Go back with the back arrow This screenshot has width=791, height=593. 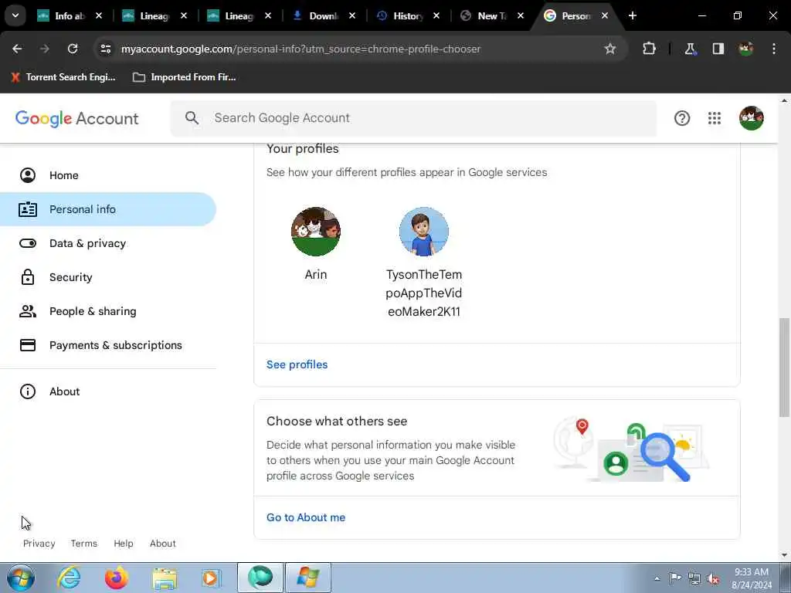(x=17, y=49)
